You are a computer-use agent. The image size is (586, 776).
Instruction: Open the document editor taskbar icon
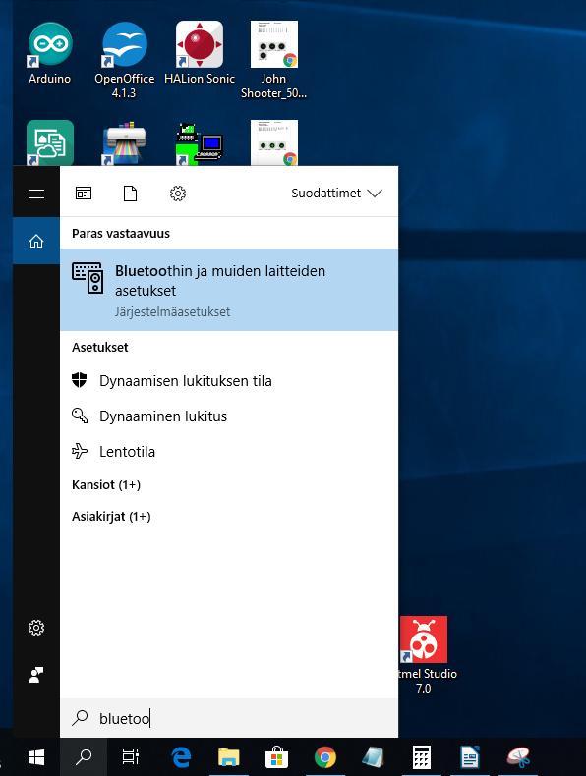(469, 756)
